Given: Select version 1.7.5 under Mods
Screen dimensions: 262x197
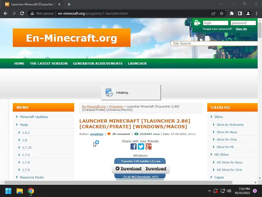Looking at the screenshot, I should point(26,162).
